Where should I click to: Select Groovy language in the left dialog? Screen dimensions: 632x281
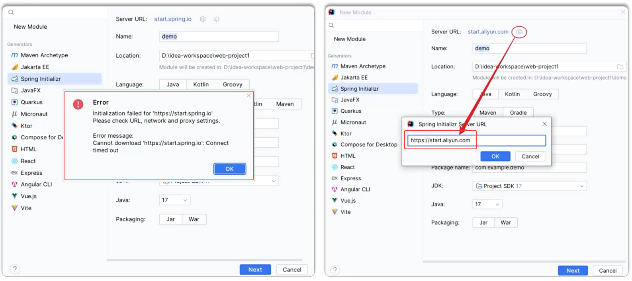[x=233, y=84]
